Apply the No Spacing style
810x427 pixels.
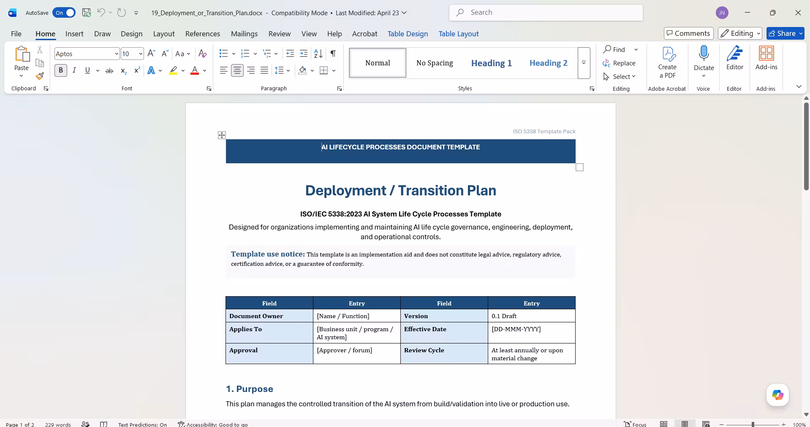point(435,63)
